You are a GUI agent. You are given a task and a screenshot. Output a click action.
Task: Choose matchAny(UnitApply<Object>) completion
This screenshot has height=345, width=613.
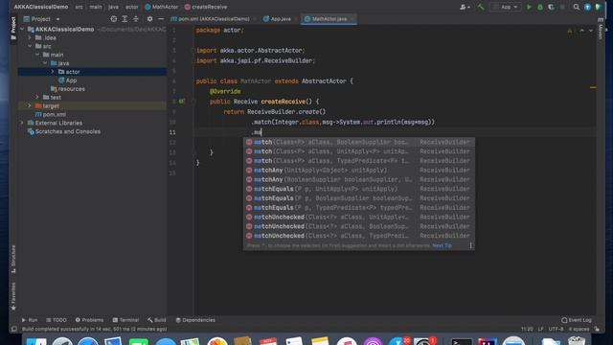tap(358, 171)
